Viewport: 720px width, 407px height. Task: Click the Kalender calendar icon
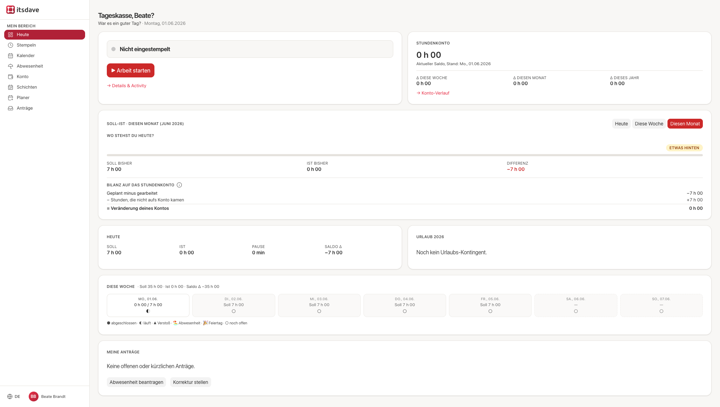tap(11, 56)
